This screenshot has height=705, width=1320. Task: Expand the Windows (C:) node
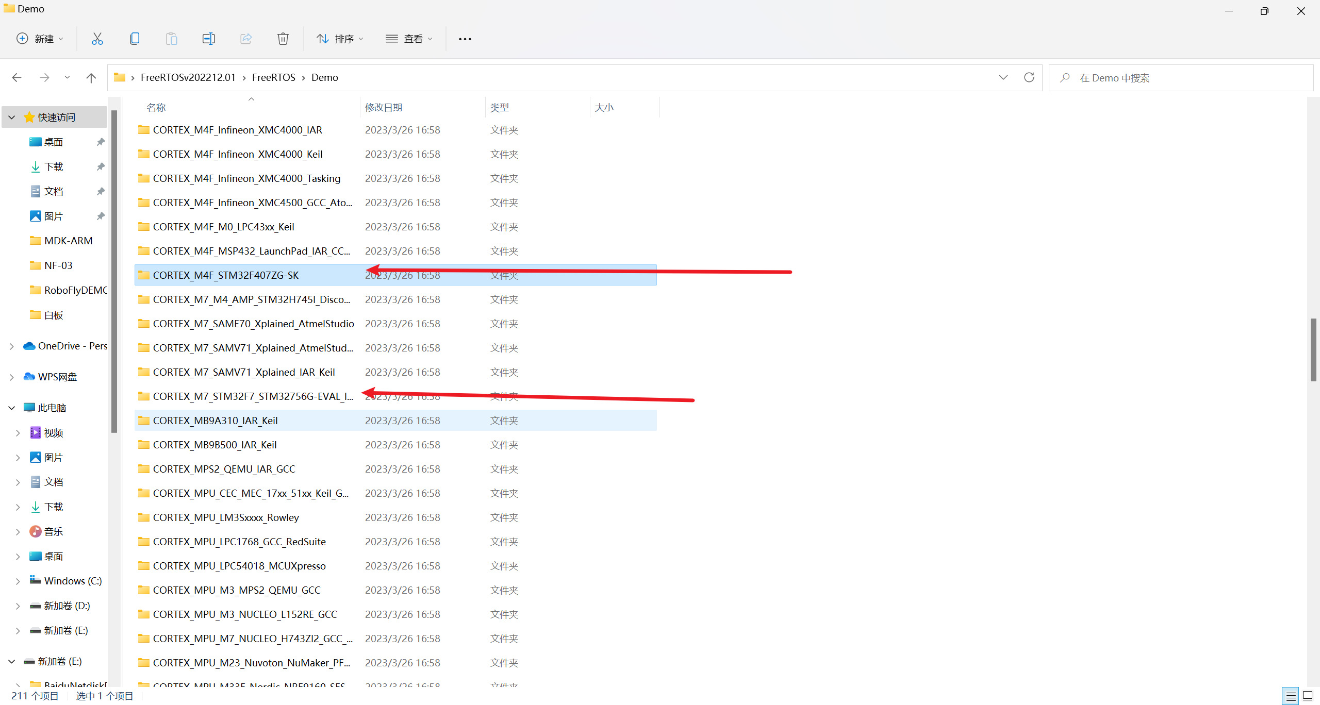pos(18,581)
